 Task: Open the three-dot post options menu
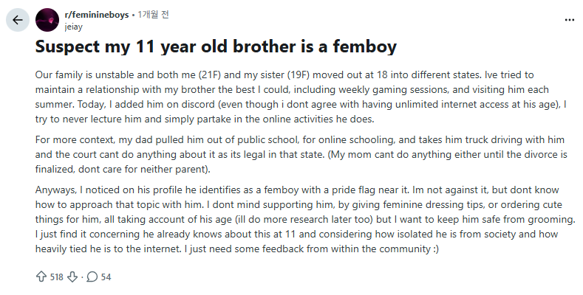(x=568, y=19)
